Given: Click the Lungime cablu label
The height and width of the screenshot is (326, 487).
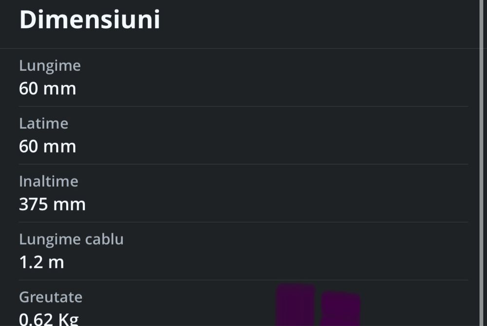Looking at the screenshot, I should [x=71, y=239].
